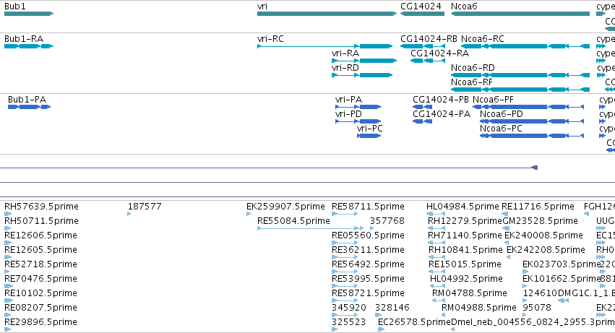Select the Ncoa6-RC transcript label
This screenshot has height=333, width=615.
click(x=483, y=39)
